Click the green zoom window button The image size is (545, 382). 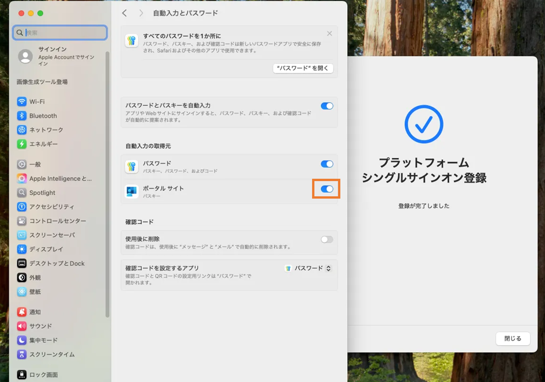[40, 13]
